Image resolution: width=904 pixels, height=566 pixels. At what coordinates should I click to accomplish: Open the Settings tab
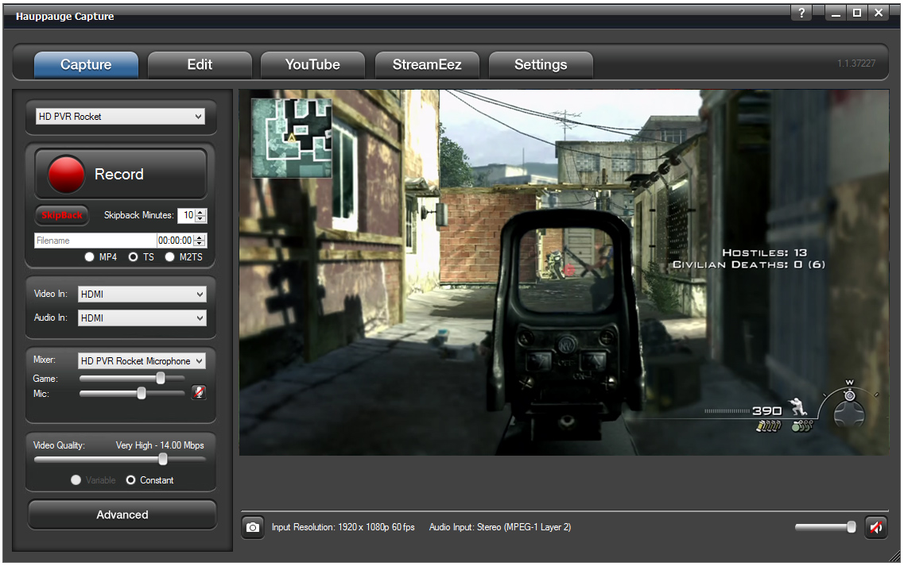[x=541, y=64]
